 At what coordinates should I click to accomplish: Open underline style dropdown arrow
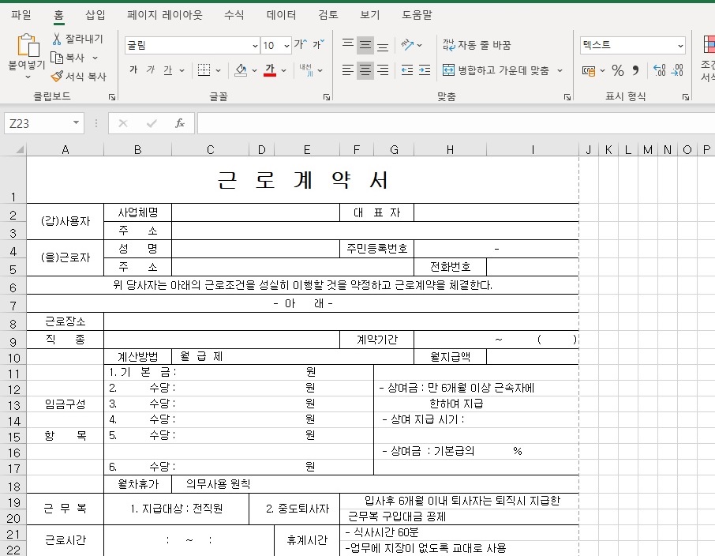[182, 70]
